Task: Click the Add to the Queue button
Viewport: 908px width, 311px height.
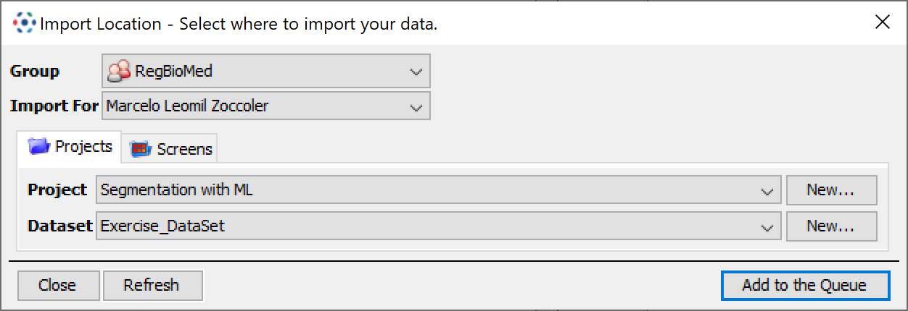Action: 805,285
